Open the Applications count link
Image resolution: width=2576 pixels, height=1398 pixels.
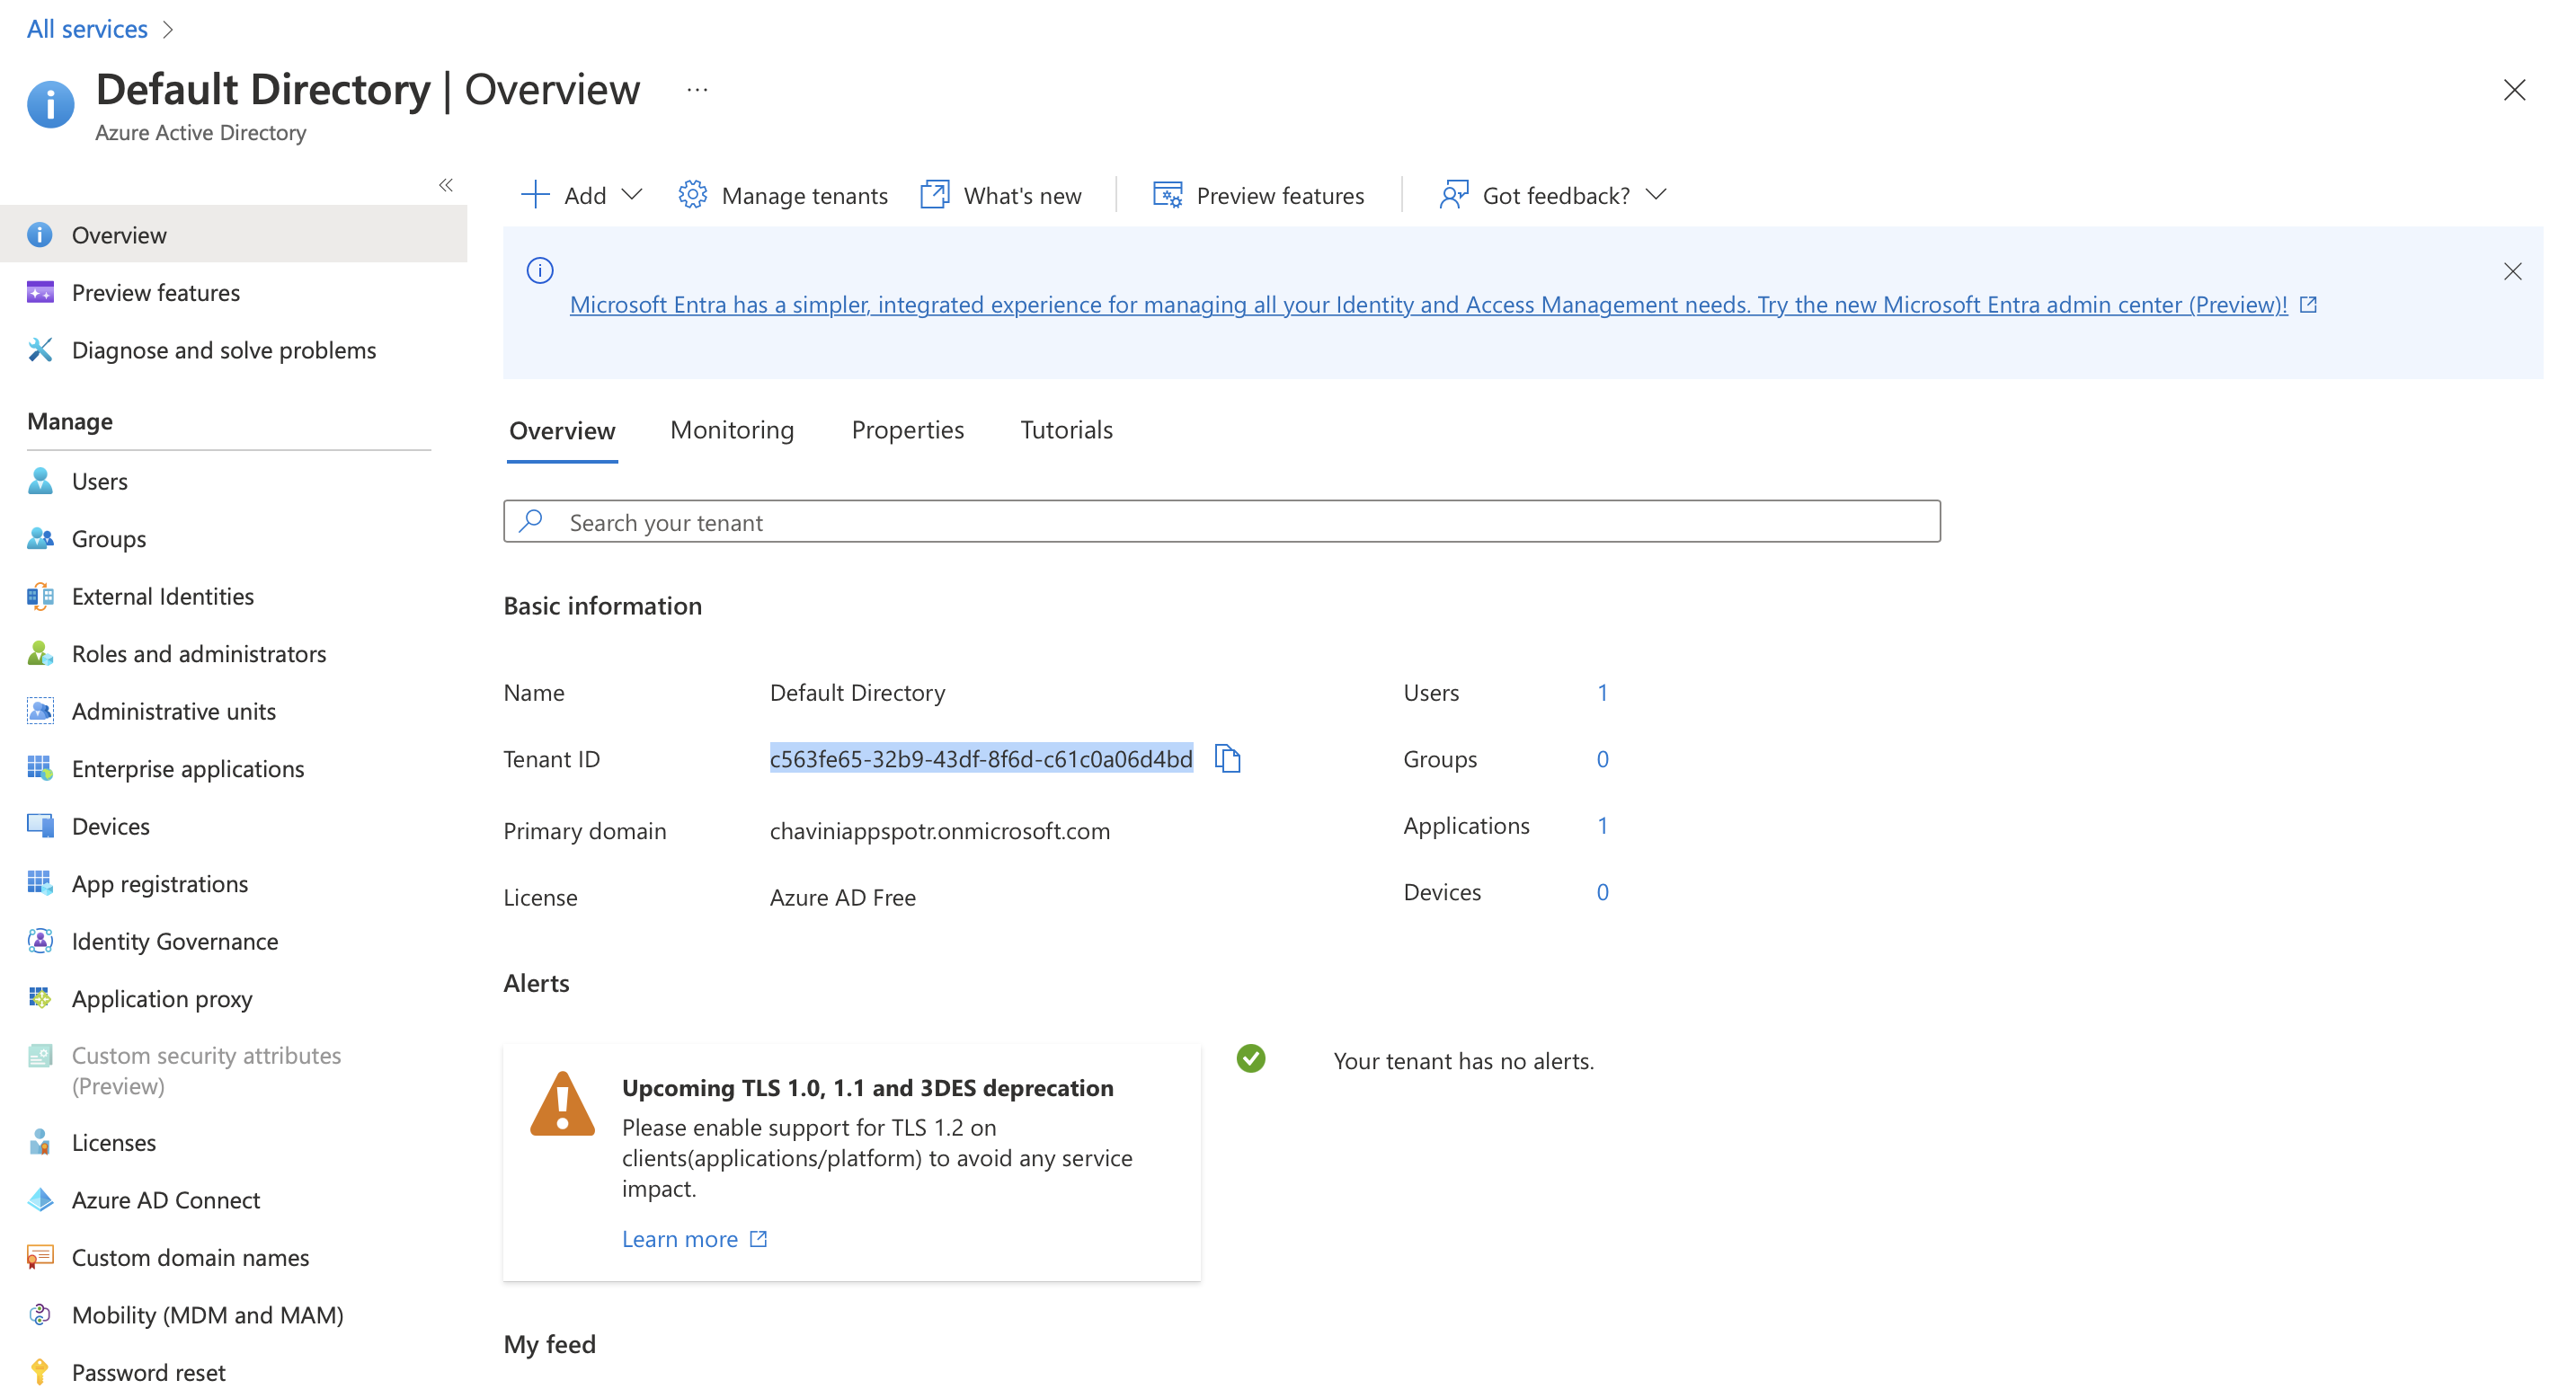tap(1602, 826)
